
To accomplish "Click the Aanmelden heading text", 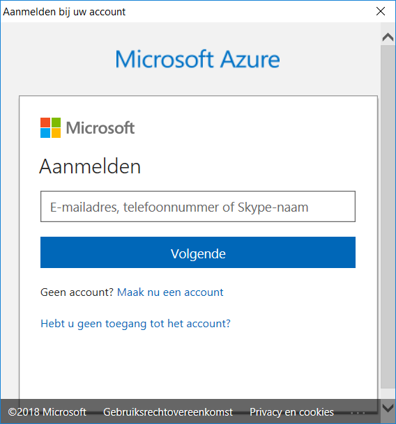I will (x=90, y=166).
